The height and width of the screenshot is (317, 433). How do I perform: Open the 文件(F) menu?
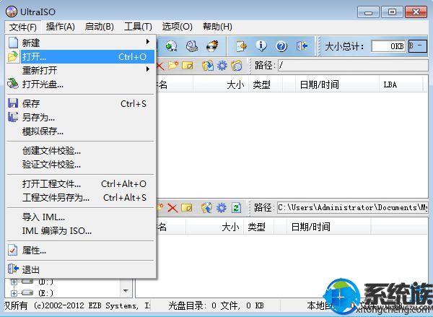pos(23,27)
